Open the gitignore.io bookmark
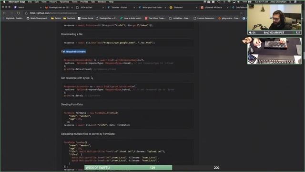Screen dimensions: 305x172 [229, 18]
